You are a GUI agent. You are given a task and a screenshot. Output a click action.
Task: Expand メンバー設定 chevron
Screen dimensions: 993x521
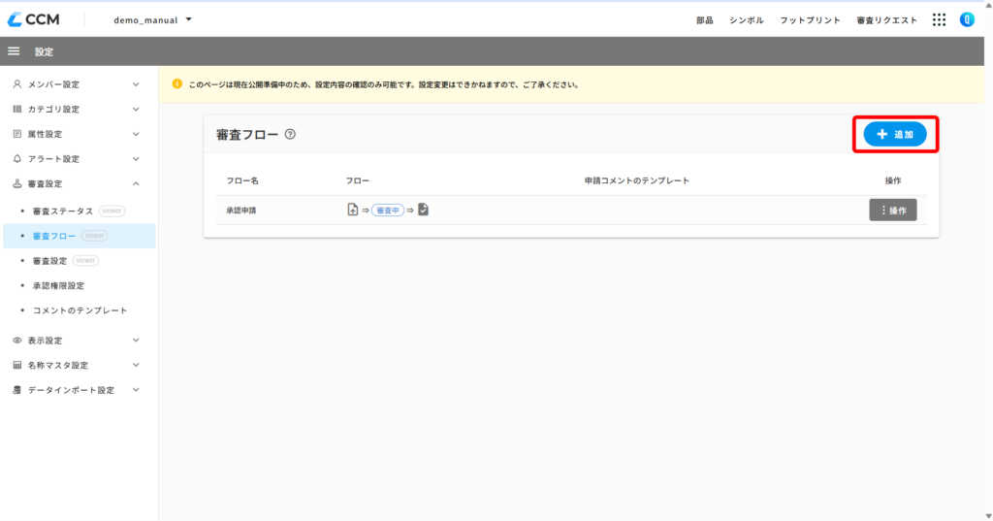click(x=136, y=84)
